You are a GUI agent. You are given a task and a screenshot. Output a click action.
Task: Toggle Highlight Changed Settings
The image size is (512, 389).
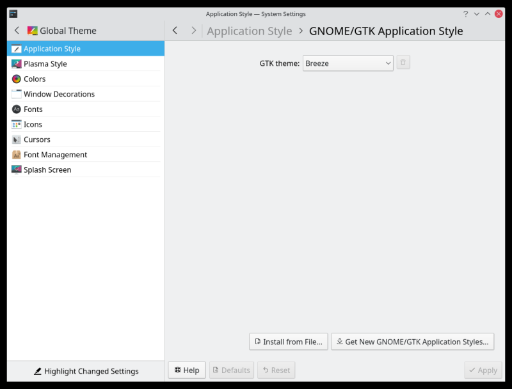click(x=86, y=371)
